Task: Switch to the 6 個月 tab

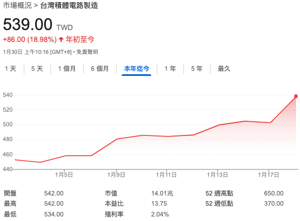Action: (100, 69)
